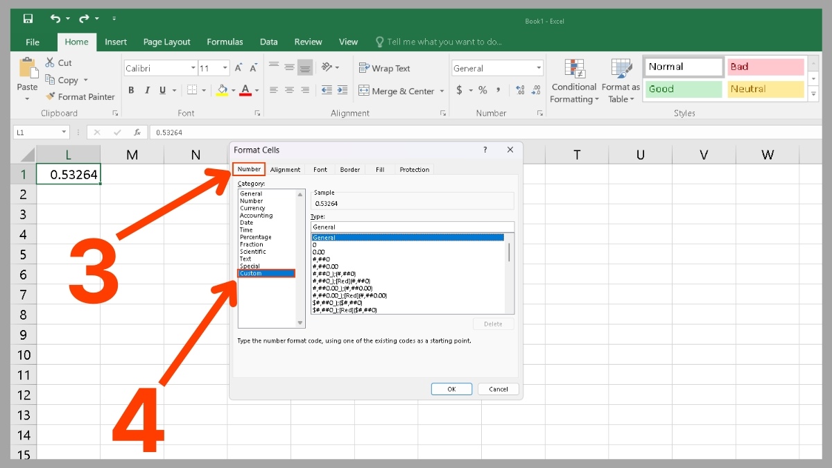Viewport: 832px width, 468px height.
Task: Click the Type input field
Action: tap(413, 227)
